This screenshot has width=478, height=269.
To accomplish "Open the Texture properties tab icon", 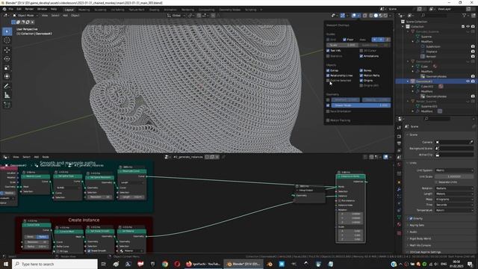I will [x=399, y=233].
